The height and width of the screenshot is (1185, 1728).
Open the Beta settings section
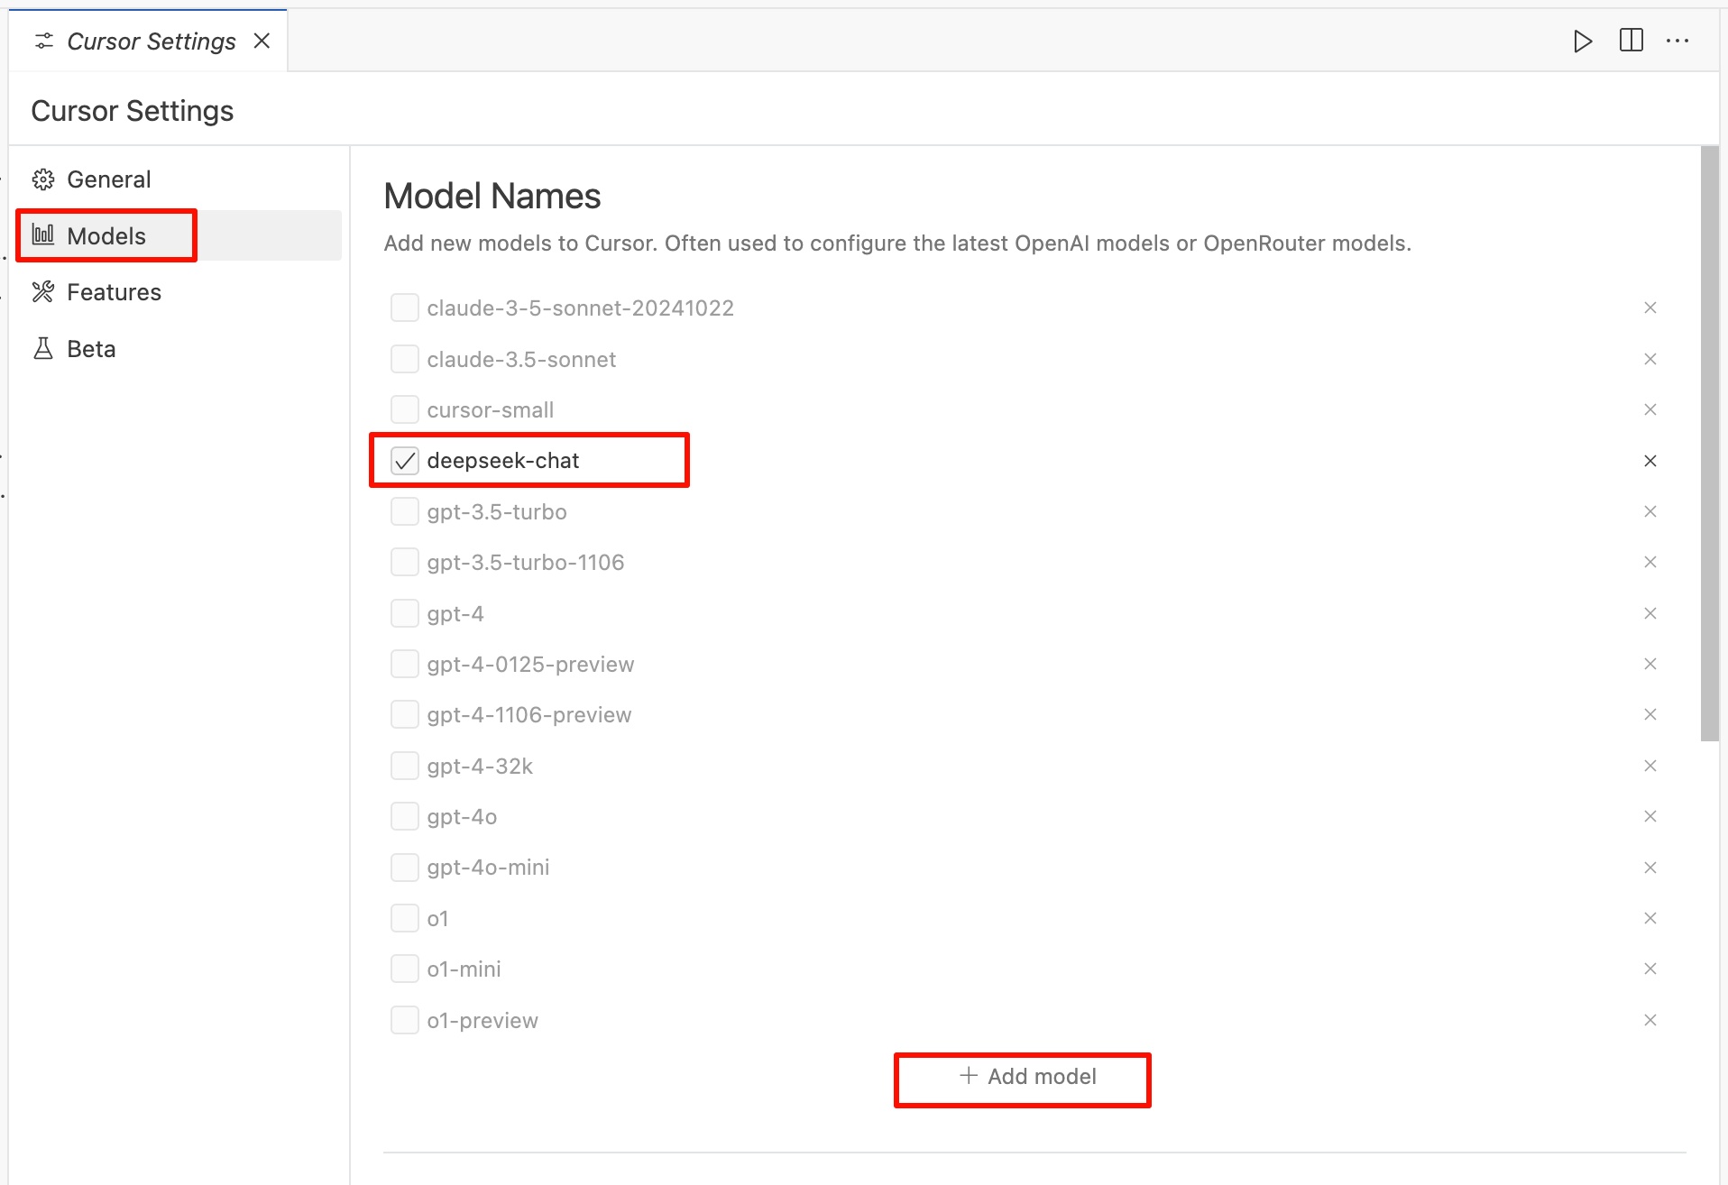click(91, 349)
